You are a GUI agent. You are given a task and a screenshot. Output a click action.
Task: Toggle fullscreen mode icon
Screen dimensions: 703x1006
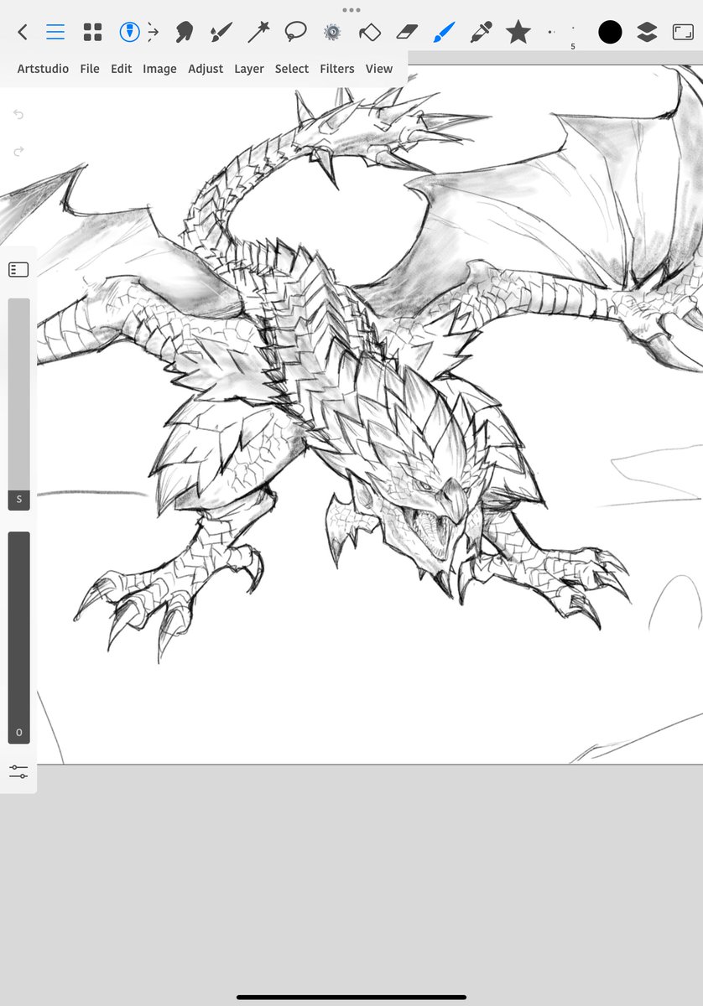(x=682, y=33)
